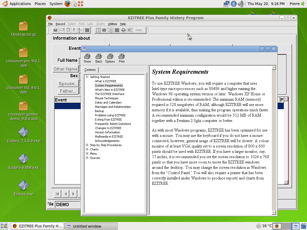This screenshot has width=307, height=230.
Task: Select the letter/correspondence toolbar icon
Action: click(62, 30)
